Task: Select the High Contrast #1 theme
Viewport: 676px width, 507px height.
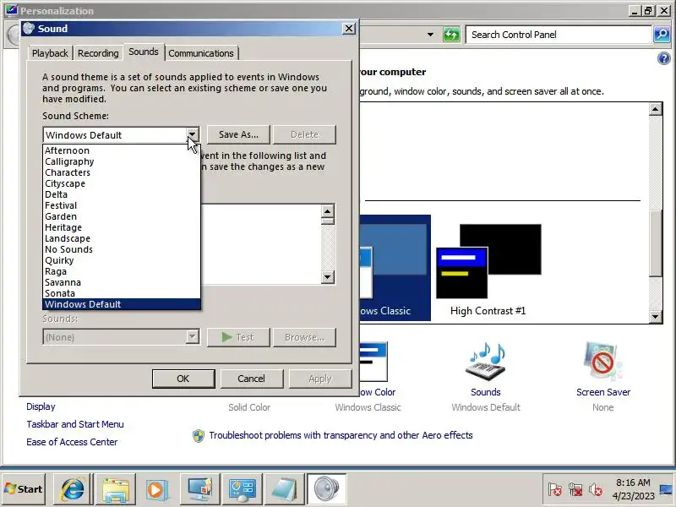Action: click(x=488, y=270)
